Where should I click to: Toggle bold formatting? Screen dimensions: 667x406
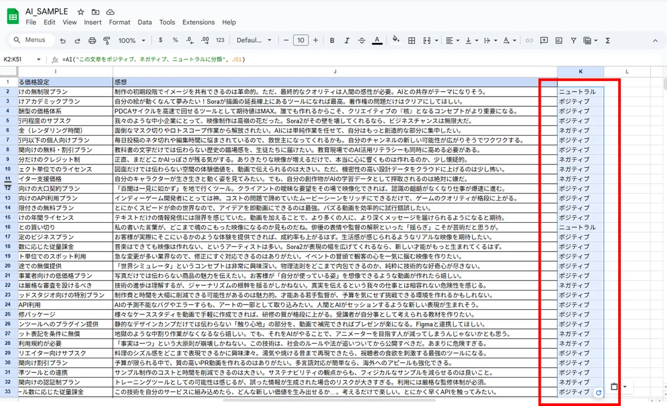(332, 41)
